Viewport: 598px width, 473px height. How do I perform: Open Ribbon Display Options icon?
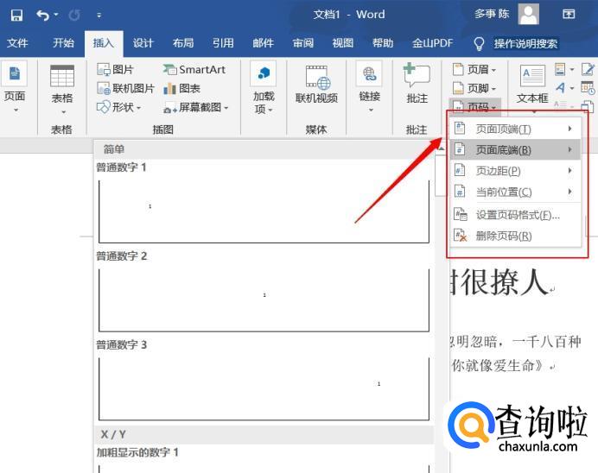coord(569,15)
